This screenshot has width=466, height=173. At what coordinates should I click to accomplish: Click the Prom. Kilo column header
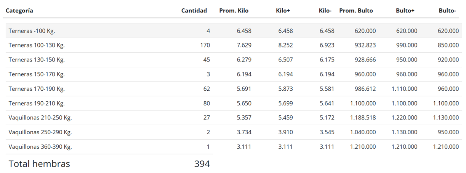[x=234, y=11]
